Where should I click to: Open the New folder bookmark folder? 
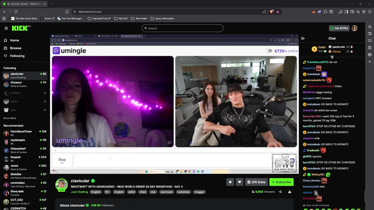[x=139, y=18]
